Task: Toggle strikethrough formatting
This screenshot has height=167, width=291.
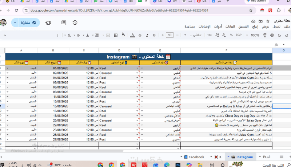Action: click(x=140, y=35)
